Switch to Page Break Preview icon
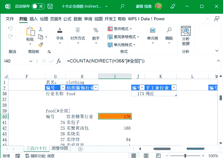The image size is (223, 158). click(158, 156)
